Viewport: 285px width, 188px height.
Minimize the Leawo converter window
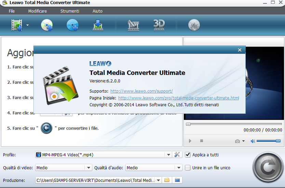point(265,3)
